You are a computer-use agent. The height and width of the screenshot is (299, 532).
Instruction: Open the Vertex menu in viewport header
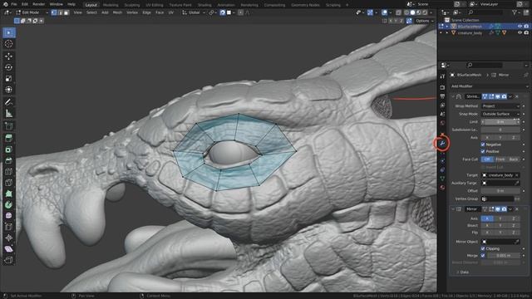(132, 12)
